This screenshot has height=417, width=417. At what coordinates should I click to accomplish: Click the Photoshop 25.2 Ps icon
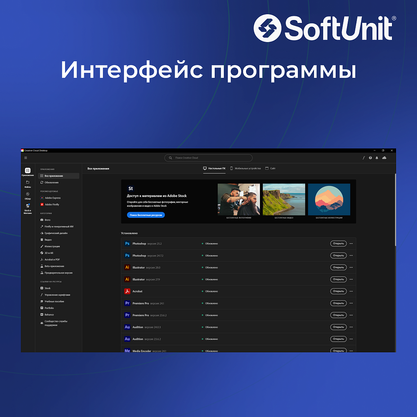[x=127, y=244]
